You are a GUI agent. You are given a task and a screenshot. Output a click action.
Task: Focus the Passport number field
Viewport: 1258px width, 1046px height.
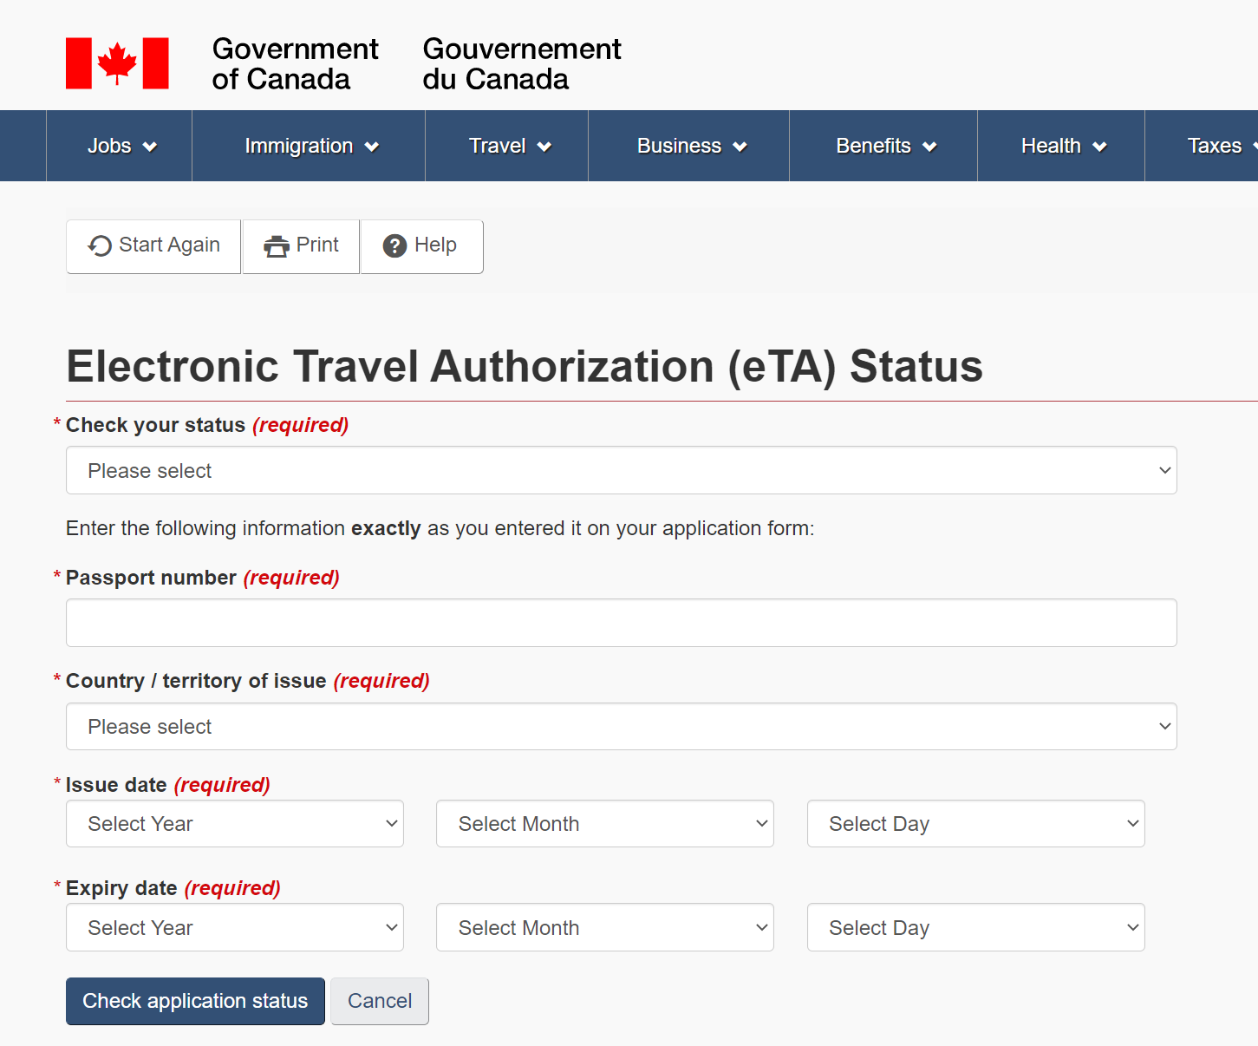click(x=621, y=623)
